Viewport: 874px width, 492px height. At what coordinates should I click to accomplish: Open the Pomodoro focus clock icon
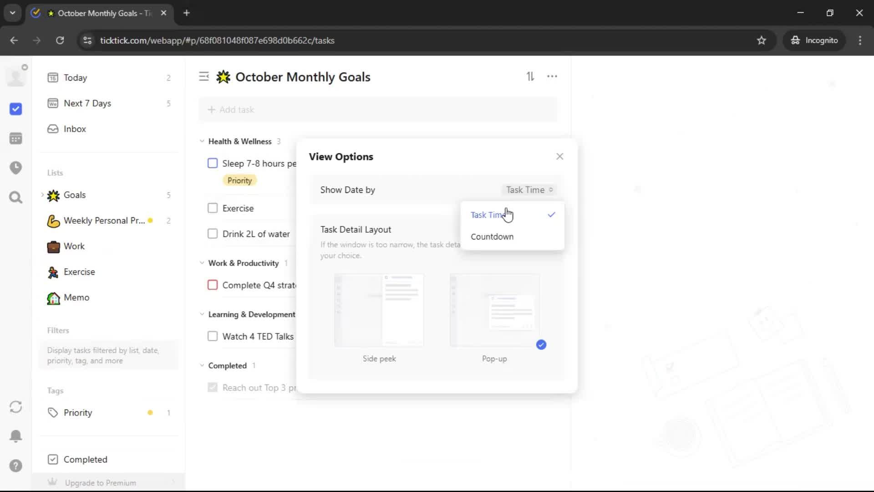(x=15, y=168)
